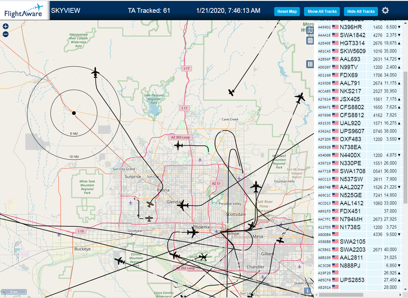Open the blue info icon on map
408x298 pixels.
click(x=308, y=291)
